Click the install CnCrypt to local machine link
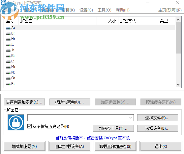Screen dimensions: 184x154 click(92, 138)
